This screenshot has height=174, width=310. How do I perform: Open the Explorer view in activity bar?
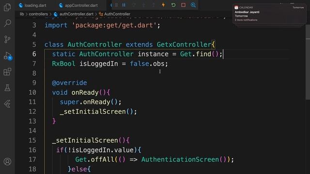tap(7, 7)
